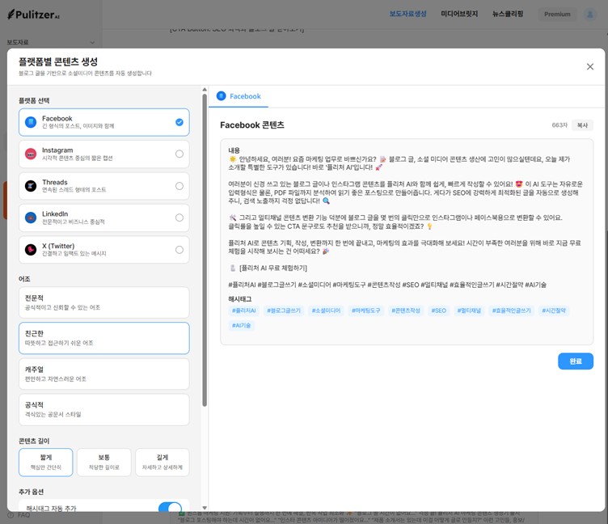Image resolution: width=608 pixels, height=524 pixels.
Task: Click inside the Facebook content text area
Action: (x=407, y=242)
